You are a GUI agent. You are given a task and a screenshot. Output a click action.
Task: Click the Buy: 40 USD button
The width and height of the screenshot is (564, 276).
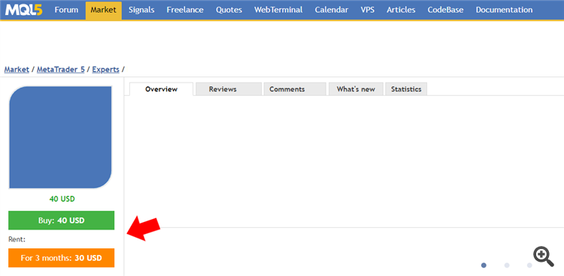point(62,220)
